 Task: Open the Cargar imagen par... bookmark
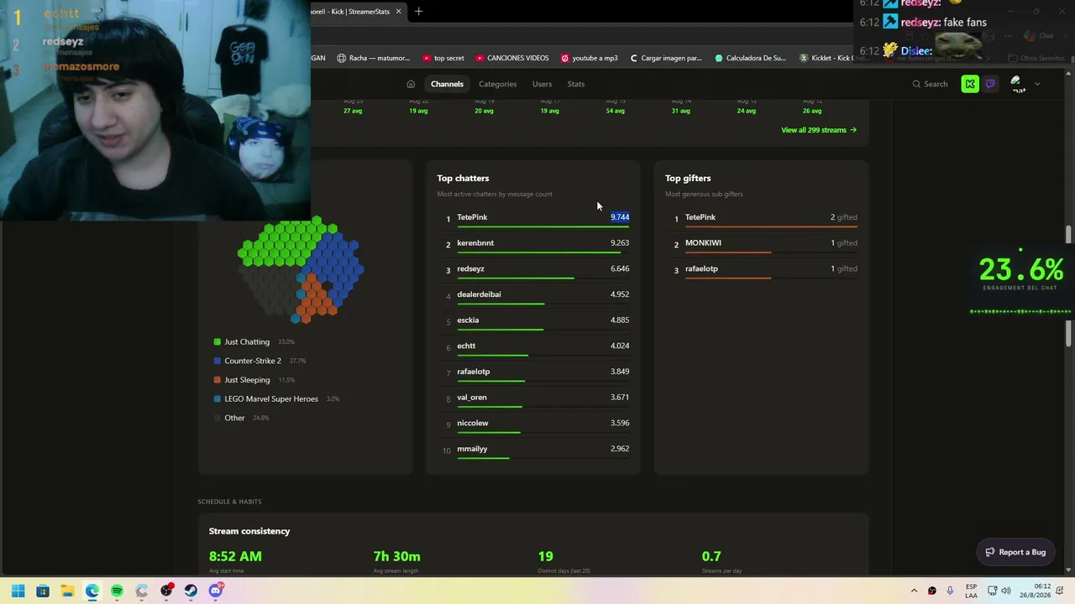tap(665, 58)
